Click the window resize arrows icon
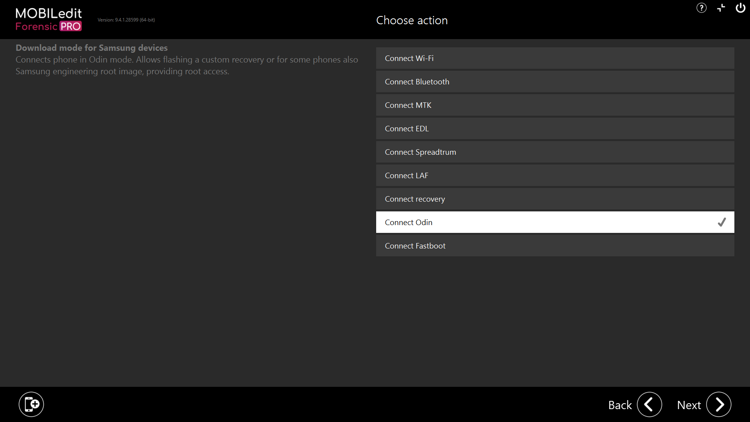This screenshot has height=422, width=750. click(721, 8)
